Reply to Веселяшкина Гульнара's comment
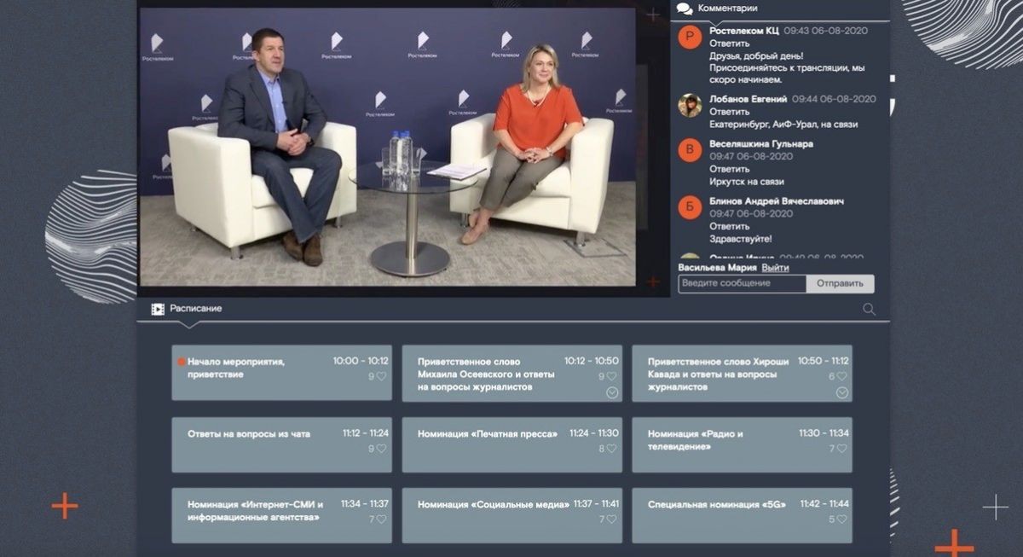The height and width of the screenshot is (557, 1023). pyautogui.click(x=729, y=169)
